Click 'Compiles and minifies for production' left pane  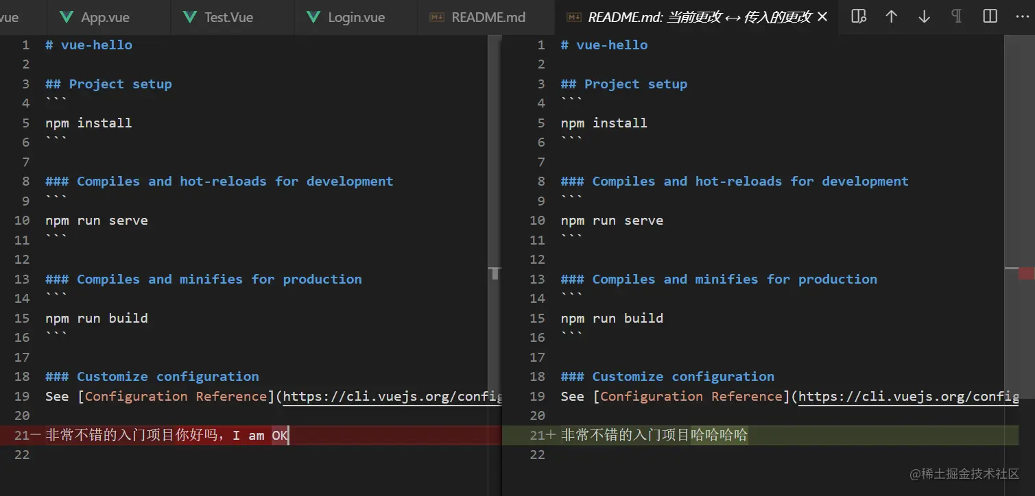pyautogui.click(x=219, y=280)
